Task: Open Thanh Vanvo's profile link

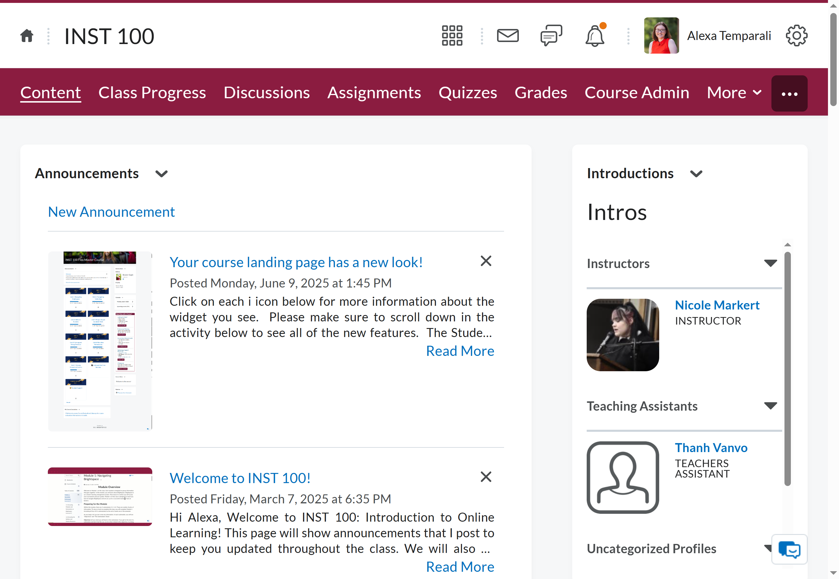Action: [x=711, y=448]
